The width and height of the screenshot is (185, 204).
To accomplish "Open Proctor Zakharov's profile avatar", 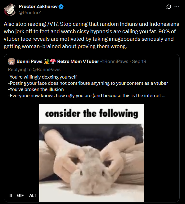I will (x=10, y=10).
